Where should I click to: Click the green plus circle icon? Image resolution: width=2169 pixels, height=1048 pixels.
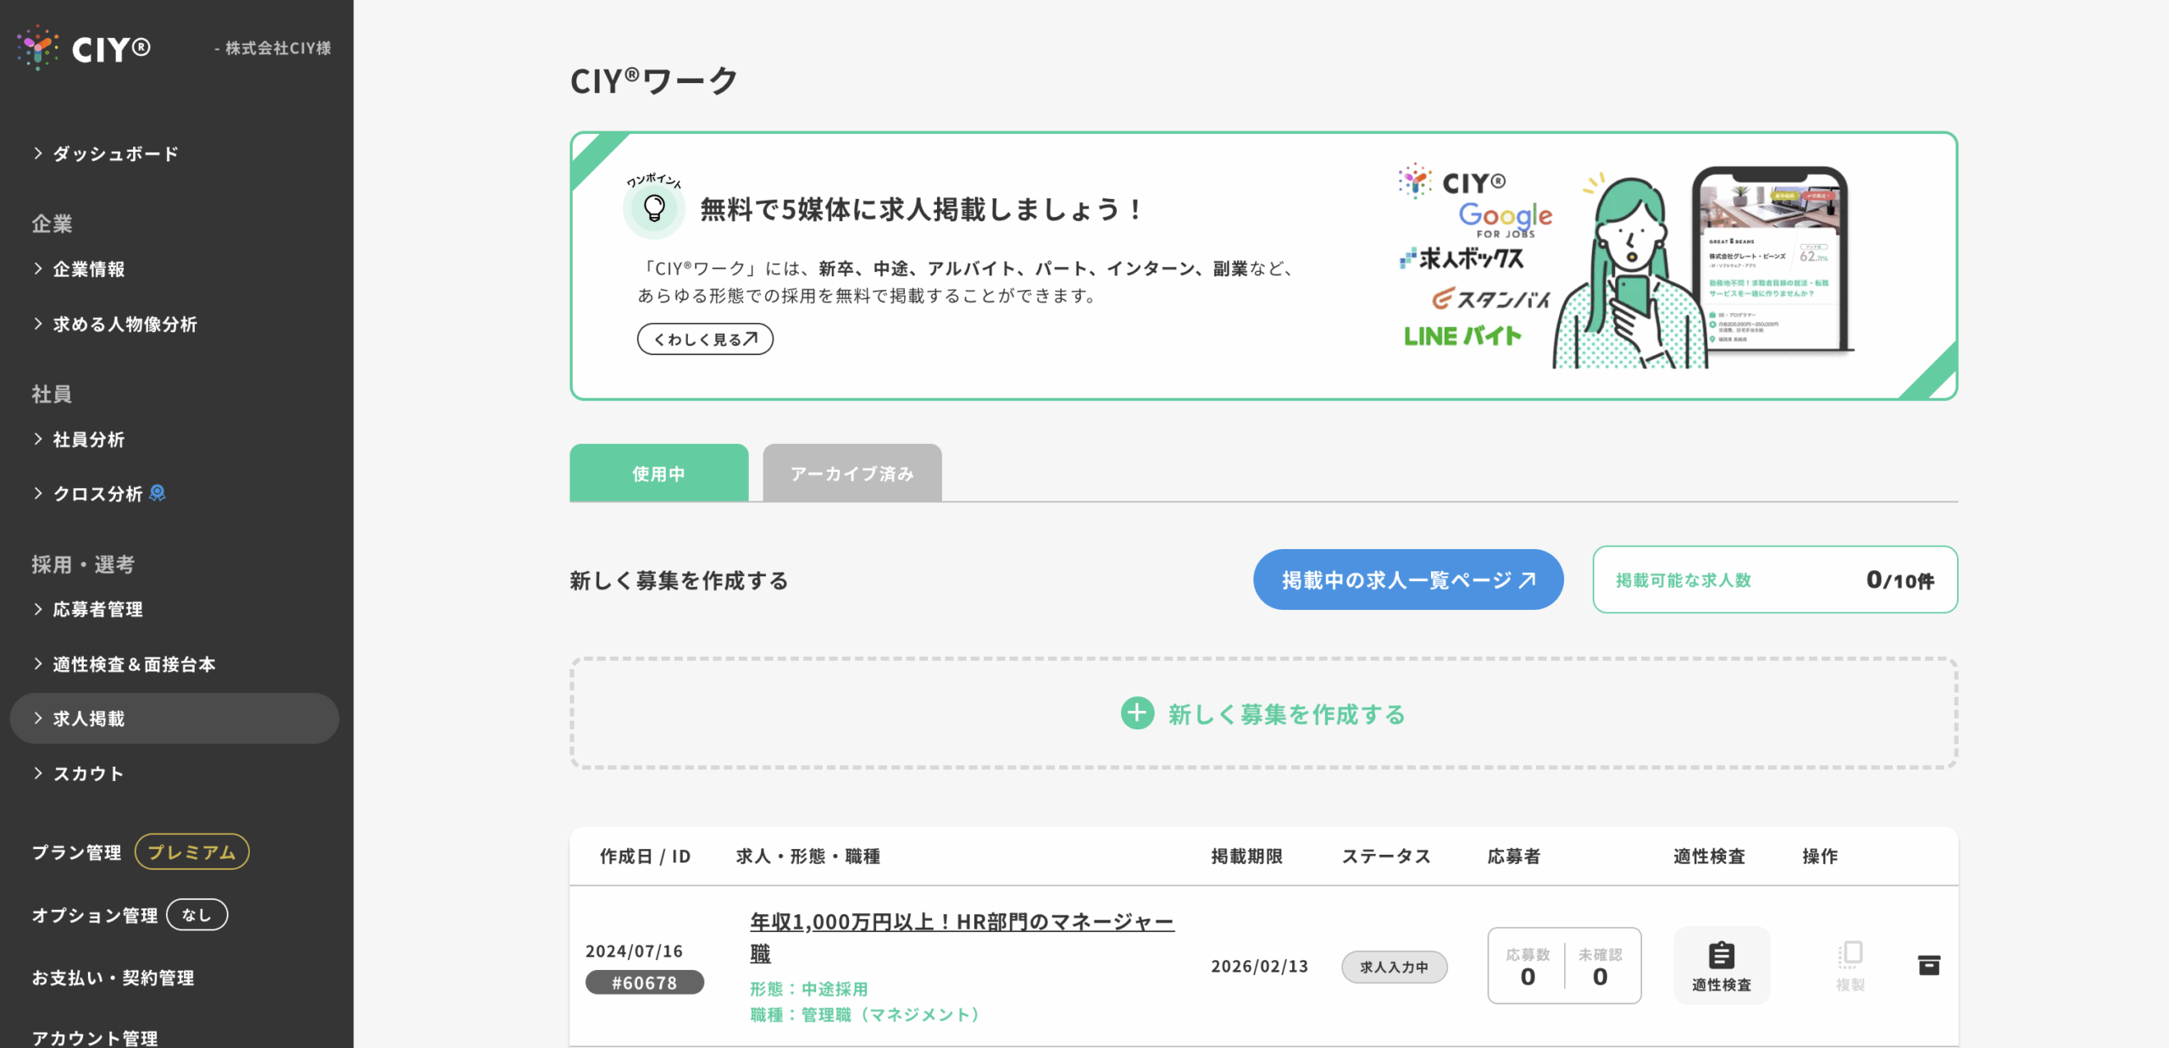[x=1137, y=713]
